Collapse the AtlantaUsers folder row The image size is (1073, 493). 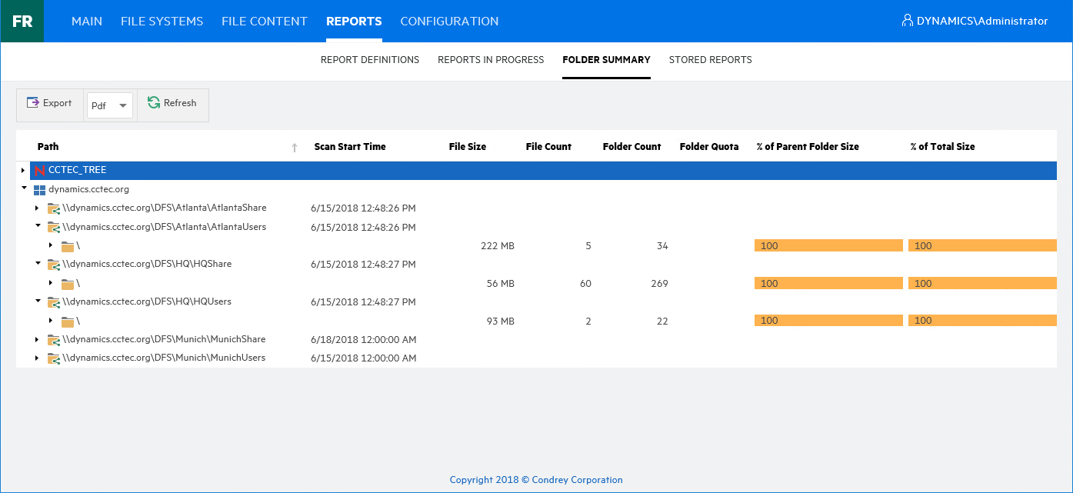point(37,226)
